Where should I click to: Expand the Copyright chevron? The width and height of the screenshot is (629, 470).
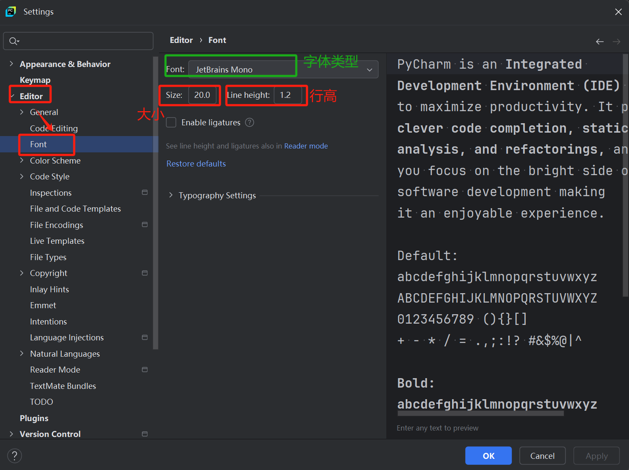[22, 273]
